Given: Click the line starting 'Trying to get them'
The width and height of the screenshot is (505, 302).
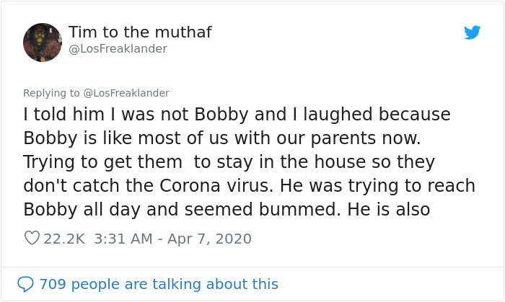Looking at the screenshot, I should 227,162.
